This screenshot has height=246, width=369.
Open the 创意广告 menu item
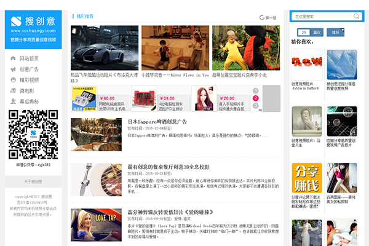pyautogui.click(x=31, y=69)
